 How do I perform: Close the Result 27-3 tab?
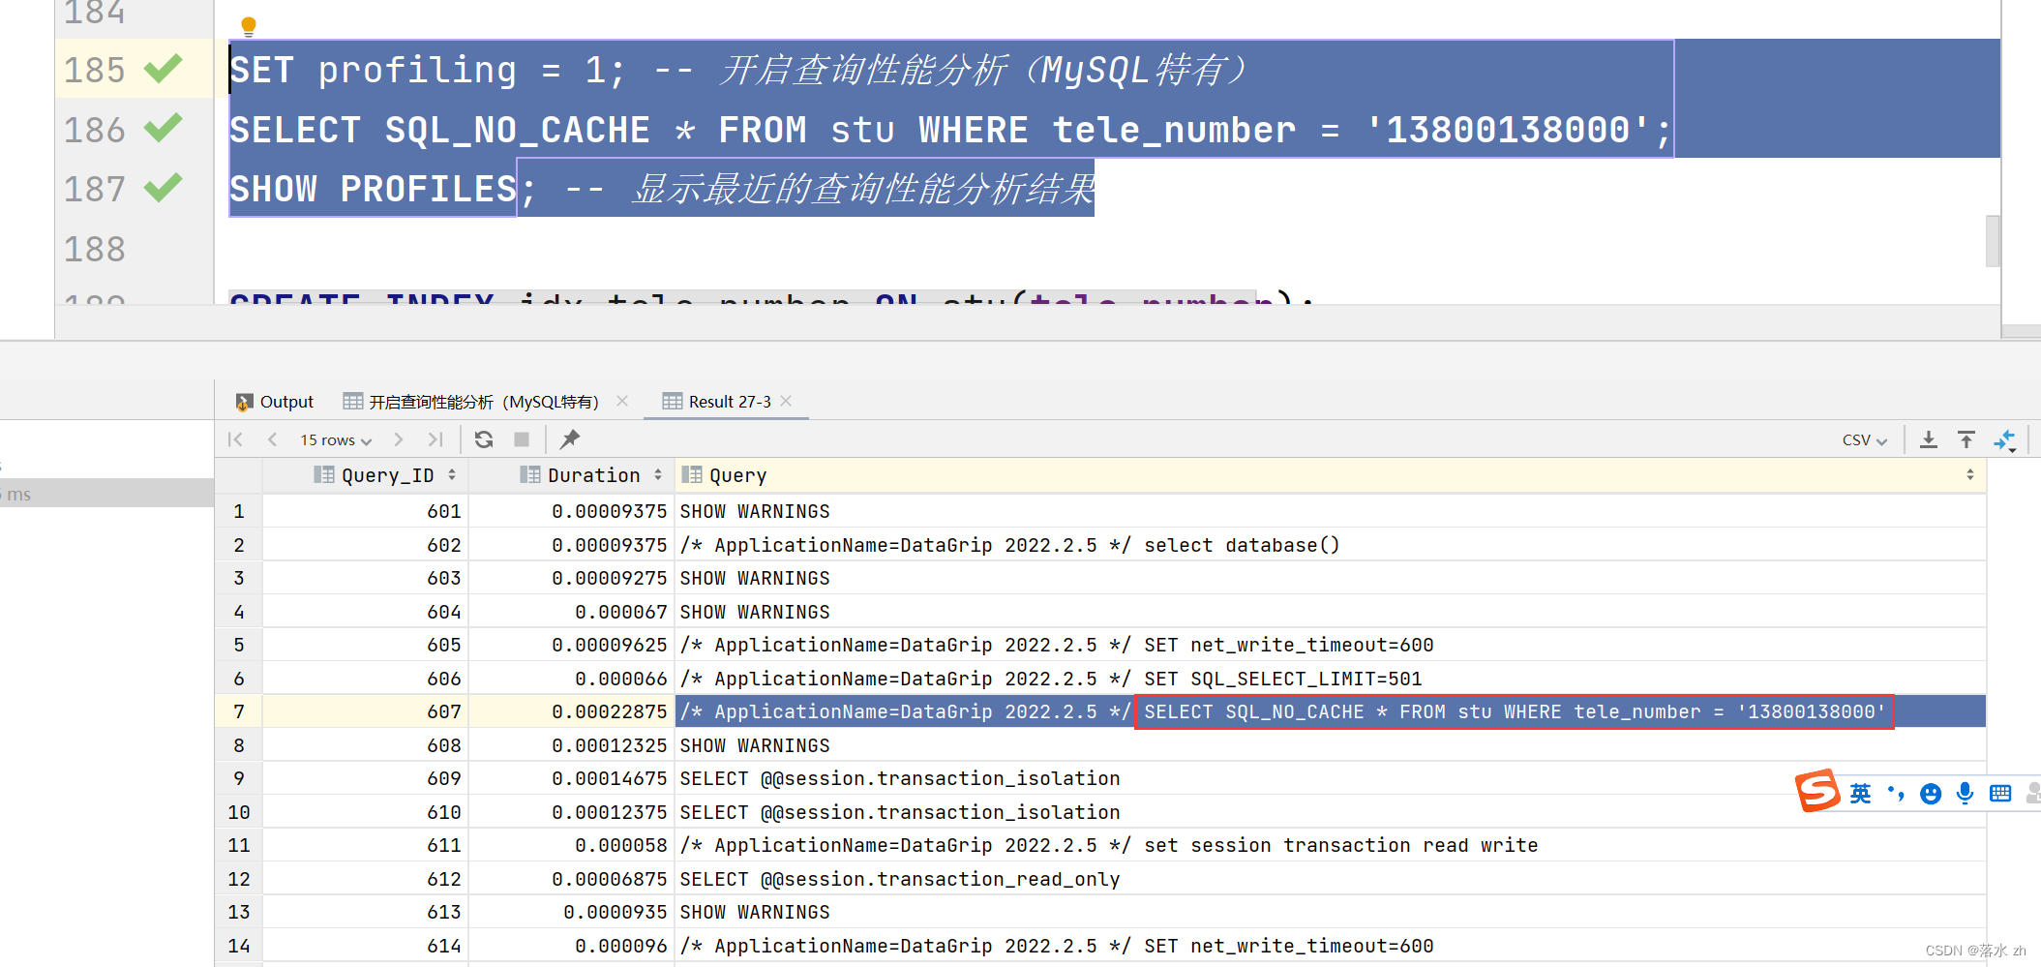coord(786,401)
